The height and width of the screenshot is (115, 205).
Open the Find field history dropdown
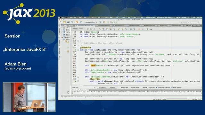click(94, 87)
